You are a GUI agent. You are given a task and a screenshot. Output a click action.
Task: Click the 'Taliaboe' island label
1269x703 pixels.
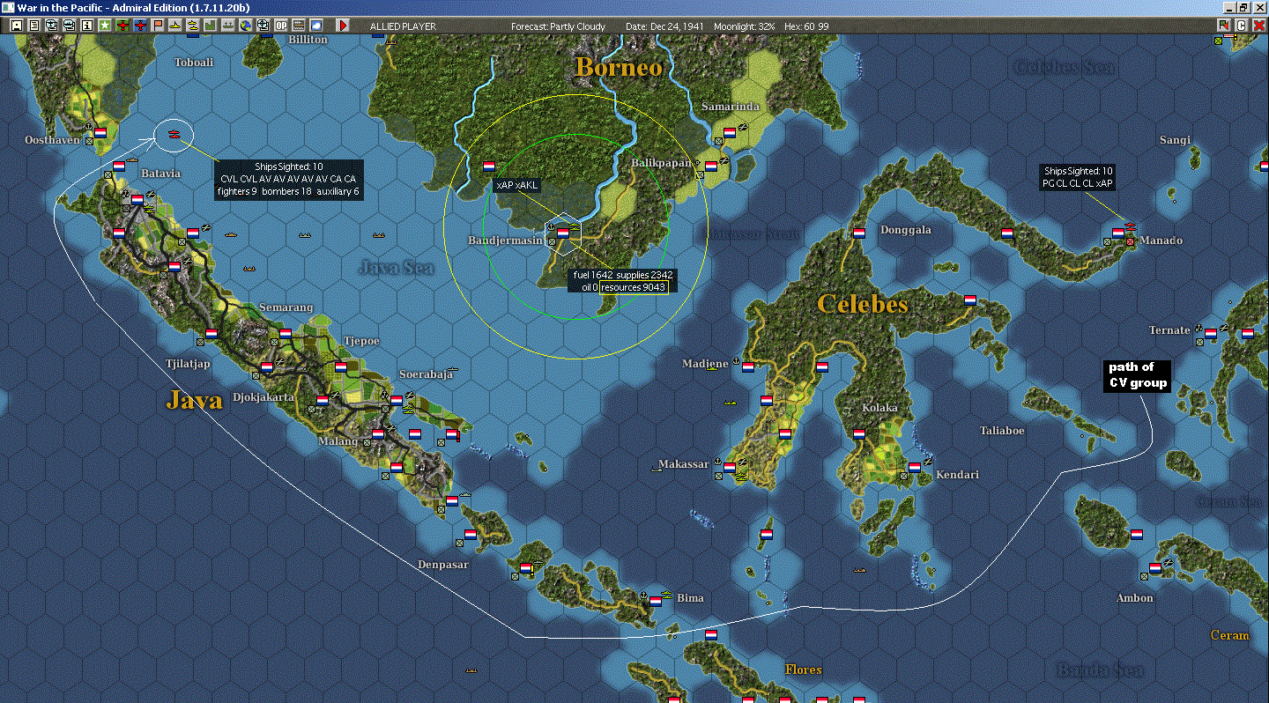click(x=1003, y=431)
